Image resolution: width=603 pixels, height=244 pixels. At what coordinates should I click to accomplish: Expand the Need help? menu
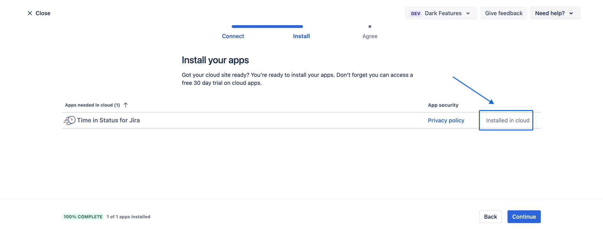coord(555,13)
